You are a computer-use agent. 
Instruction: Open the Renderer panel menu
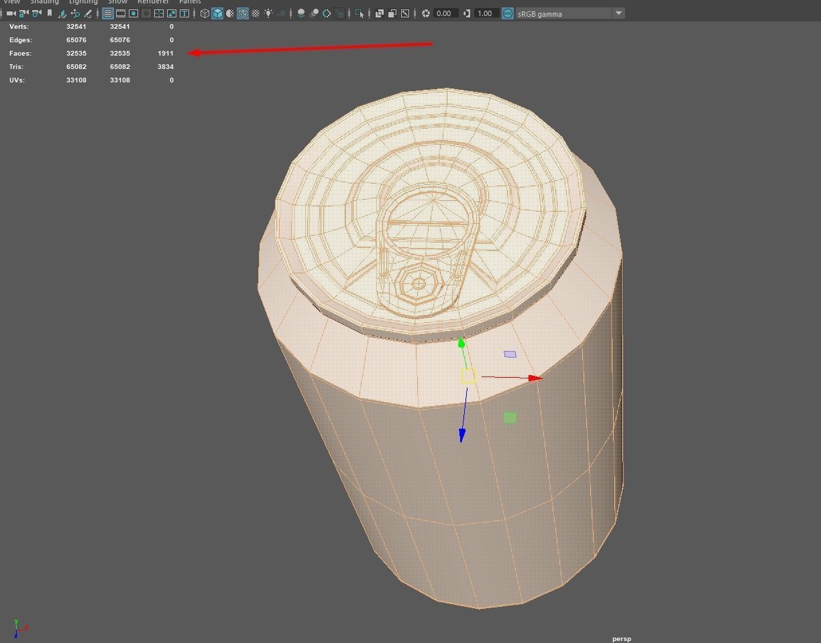pyautogui.click(x=153, y=2)
